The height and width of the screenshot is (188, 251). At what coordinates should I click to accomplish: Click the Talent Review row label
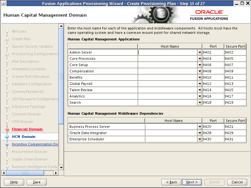pyautogui.click(x=81, y=90)
